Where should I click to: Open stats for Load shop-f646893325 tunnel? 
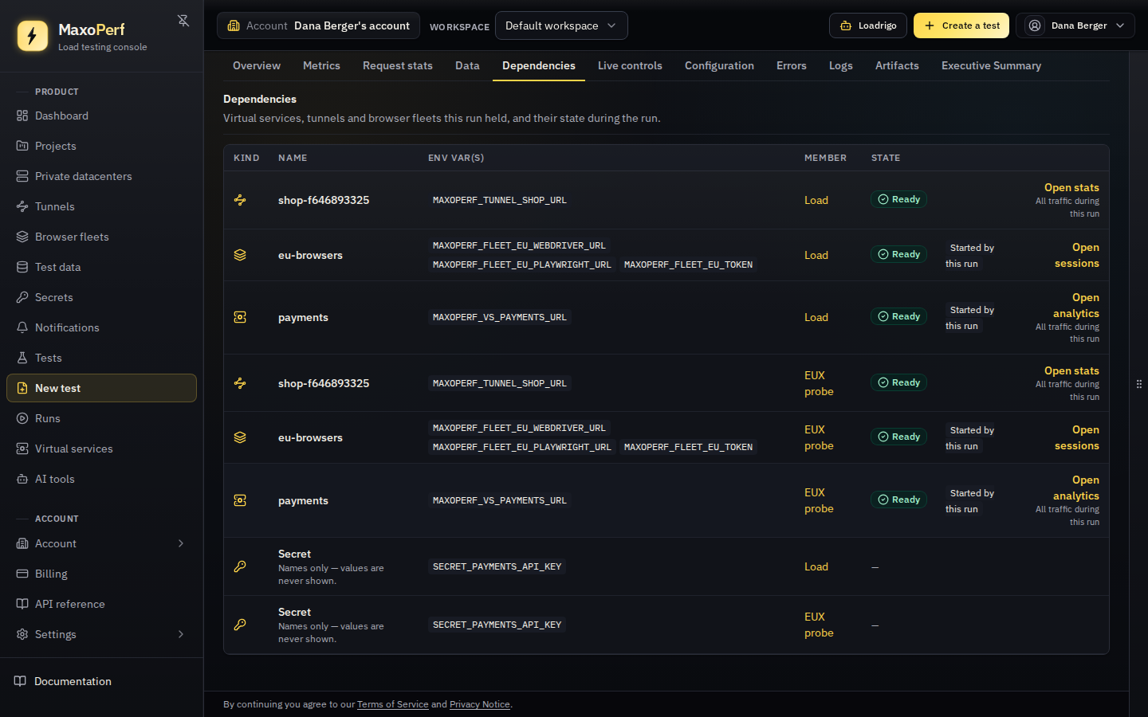[1071, 188]
